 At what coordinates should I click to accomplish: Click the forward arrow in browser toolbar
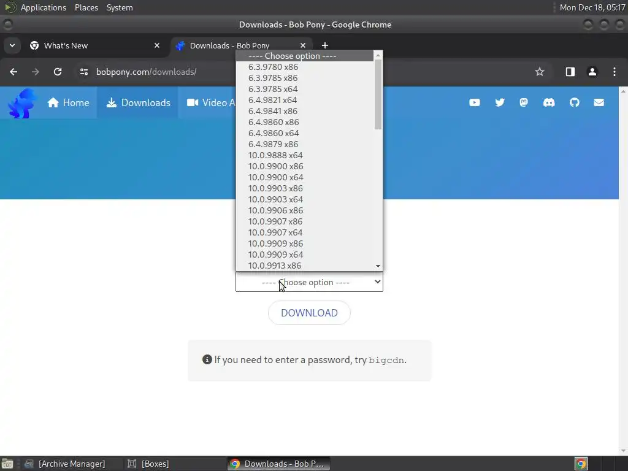[36, 72]
